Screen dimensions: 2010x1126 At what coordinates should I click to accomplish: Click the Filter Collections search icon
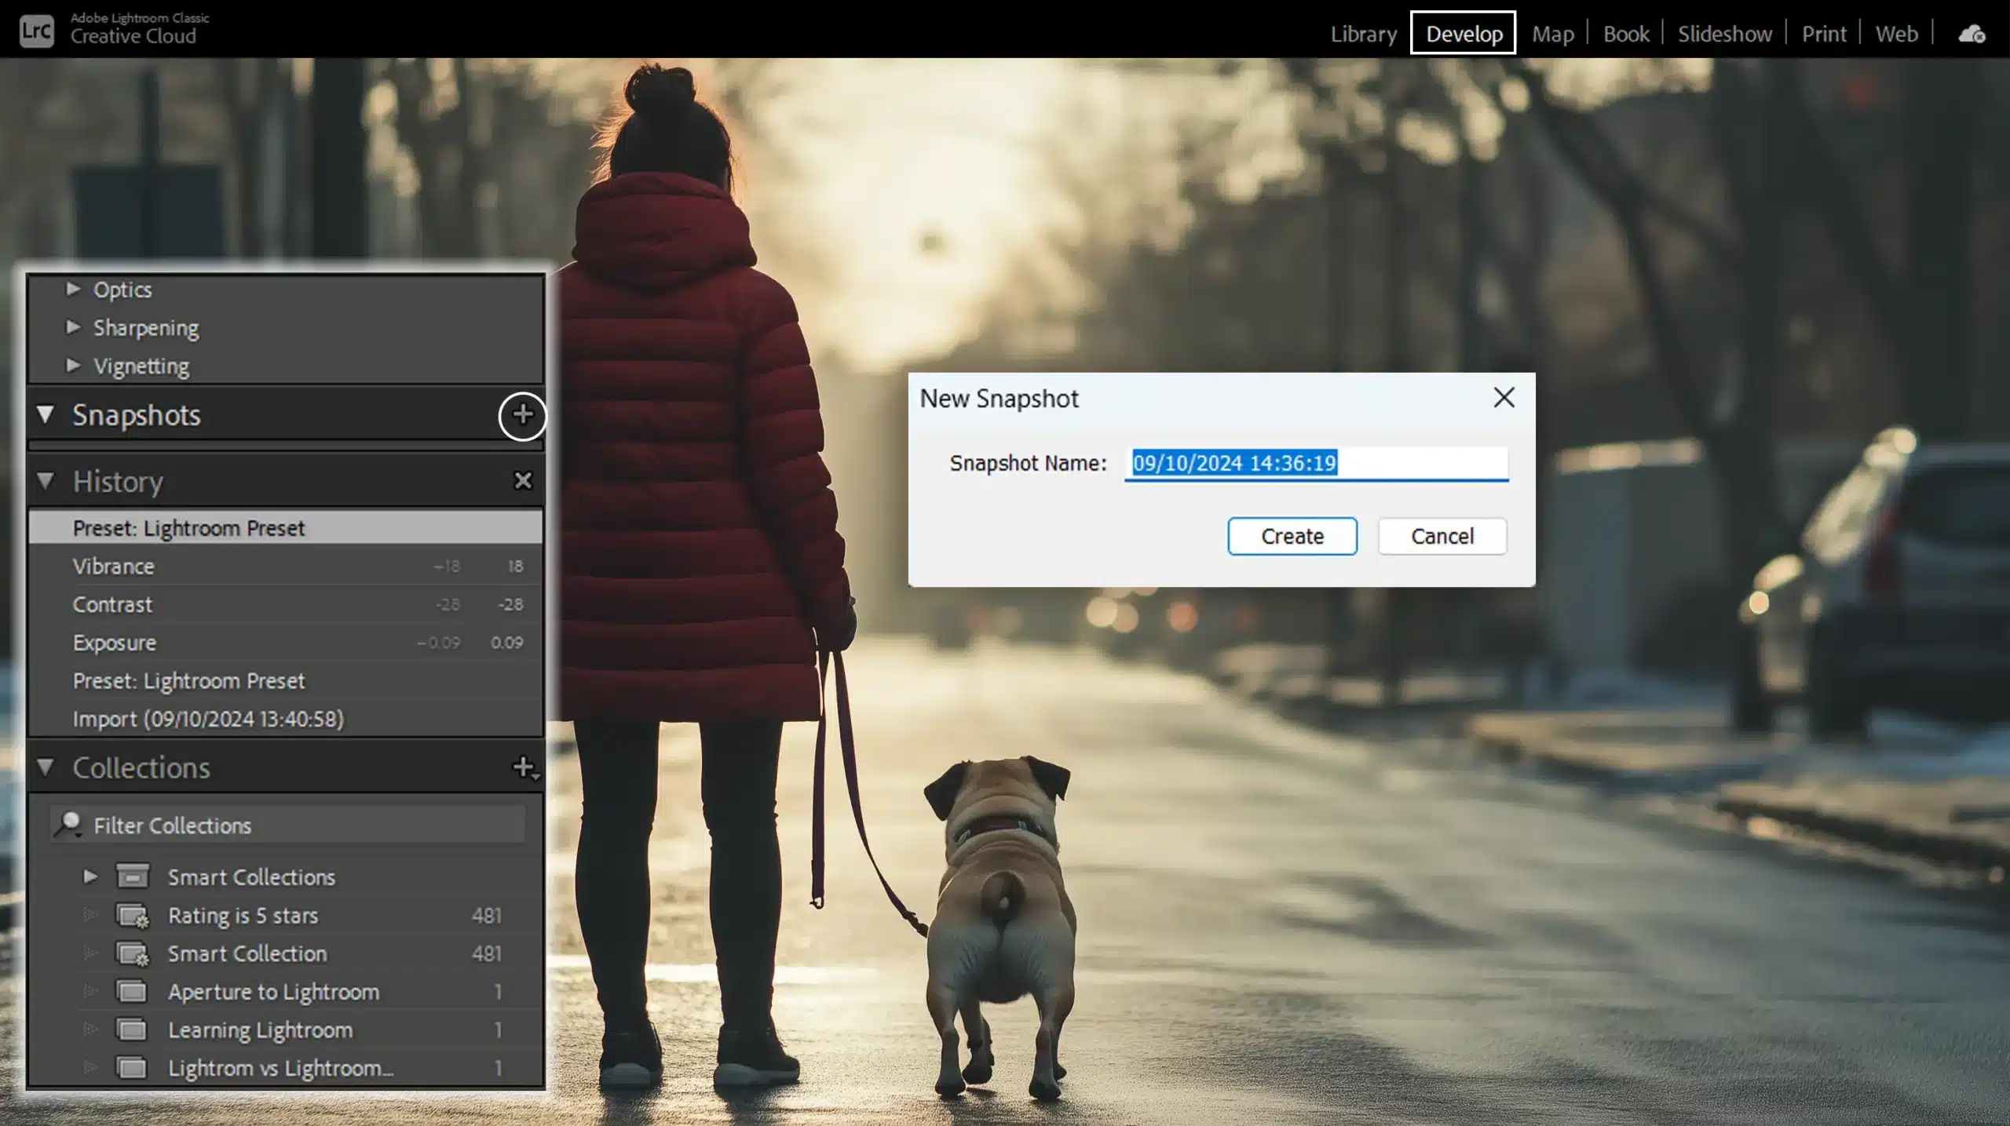[69, 824]
